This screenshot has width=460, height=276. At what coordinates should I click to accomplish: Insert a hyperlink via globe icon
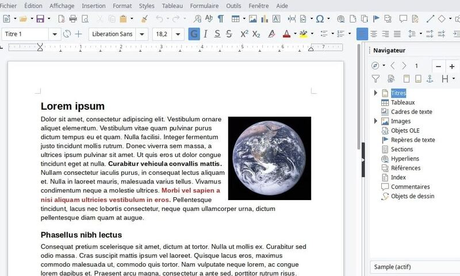pos(340,19)
